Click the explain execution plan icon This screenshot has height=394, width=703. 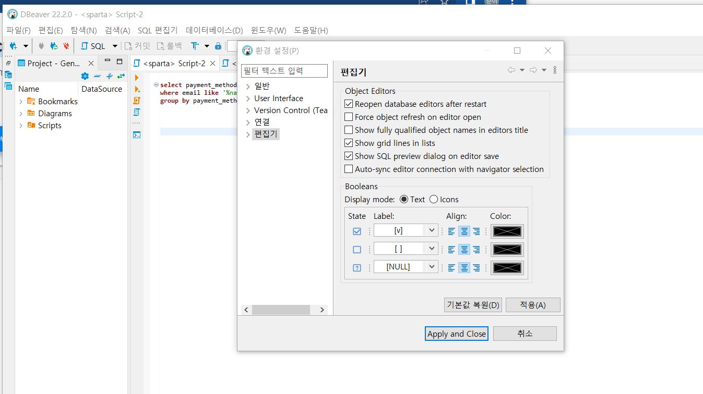point(137,112)
